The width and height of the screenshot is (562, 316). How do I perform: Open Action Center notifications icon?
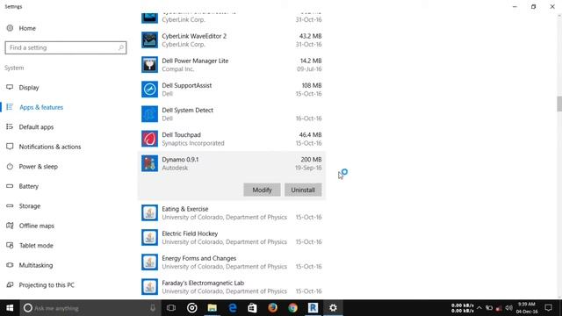[548, 308]
